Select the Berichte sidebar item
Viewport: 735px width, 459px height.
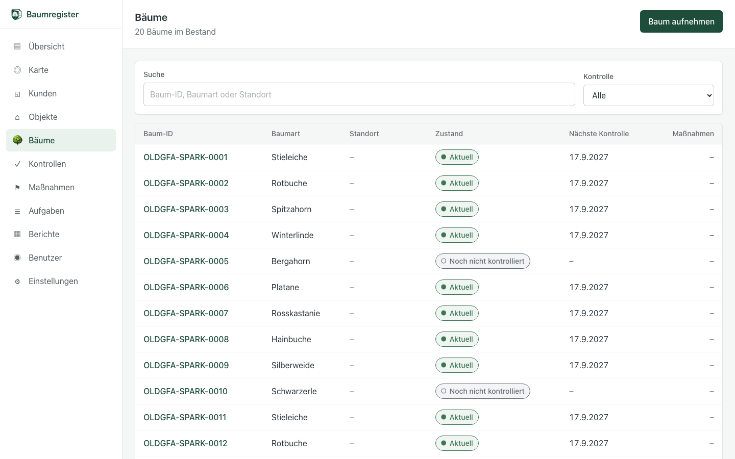(61, 234)
